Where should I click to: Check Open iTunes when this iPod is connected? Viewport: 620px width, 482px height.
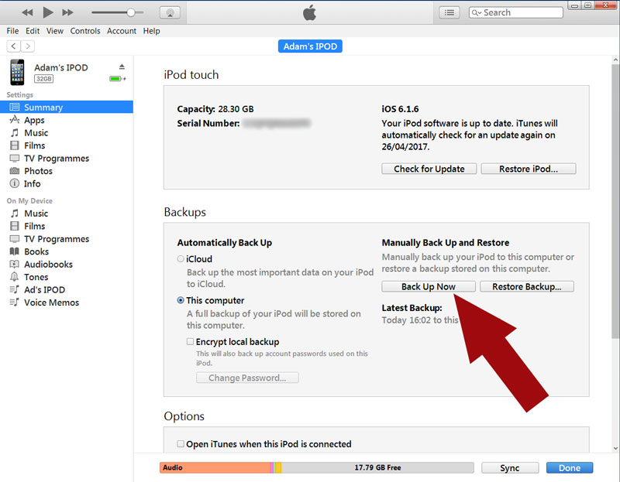[181, 443]
